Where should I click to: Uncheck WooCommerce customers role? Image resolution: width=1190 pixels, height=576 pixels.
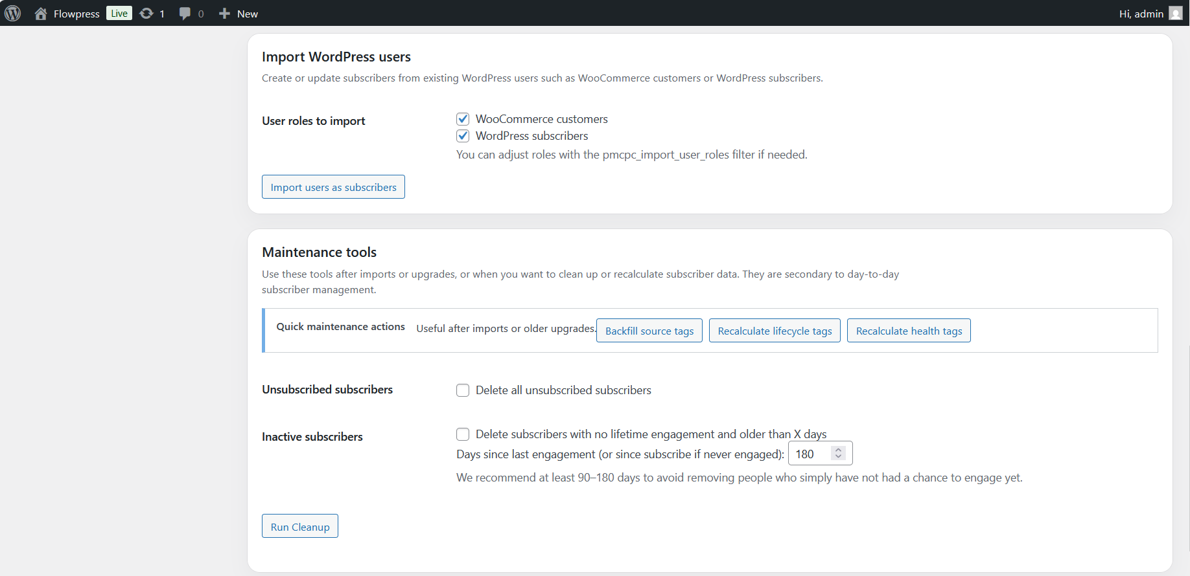[463, 119]
